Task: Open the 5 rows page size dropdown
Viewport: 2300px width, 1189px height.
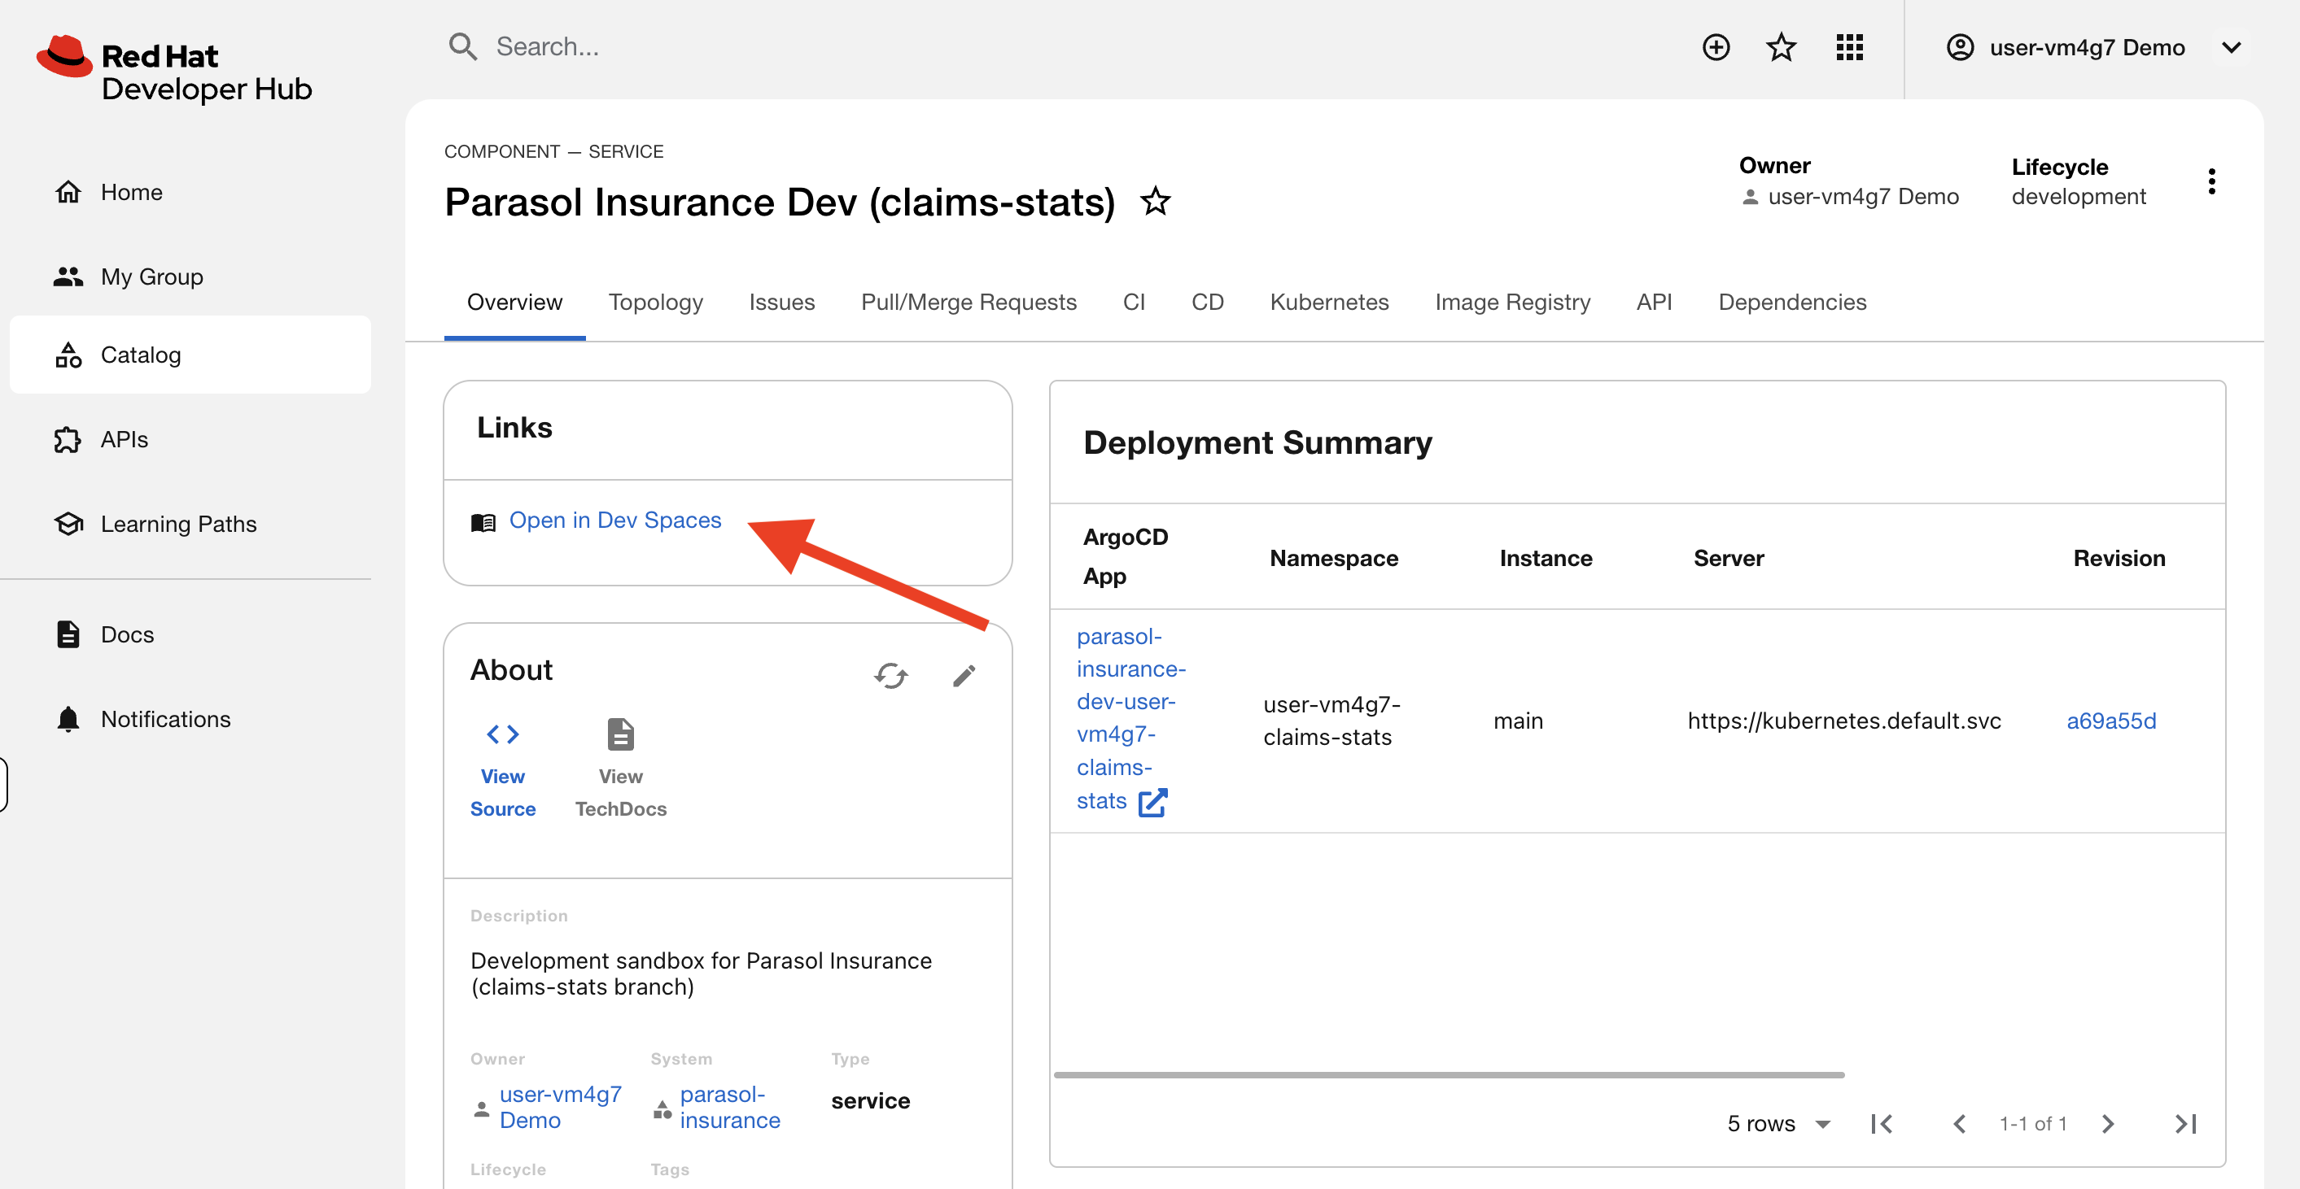Action: (x=1778, y=1123)
